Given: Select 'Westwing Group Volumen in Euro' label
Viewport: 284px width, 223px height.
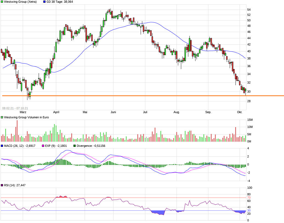Looking at the screenshot, I should (x=26, y=117).
